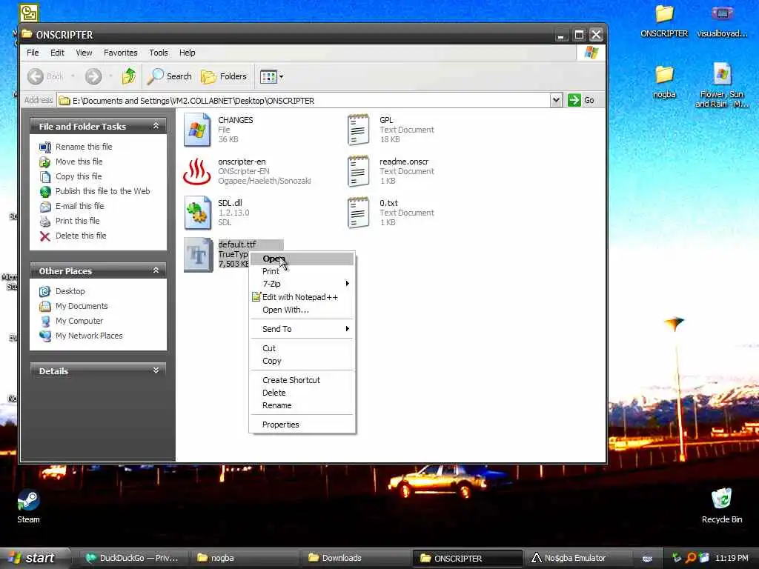The height and width of the screenshot is (569, 759).
Task: Switch to nogba taskbar window
Action: [246, 559]
